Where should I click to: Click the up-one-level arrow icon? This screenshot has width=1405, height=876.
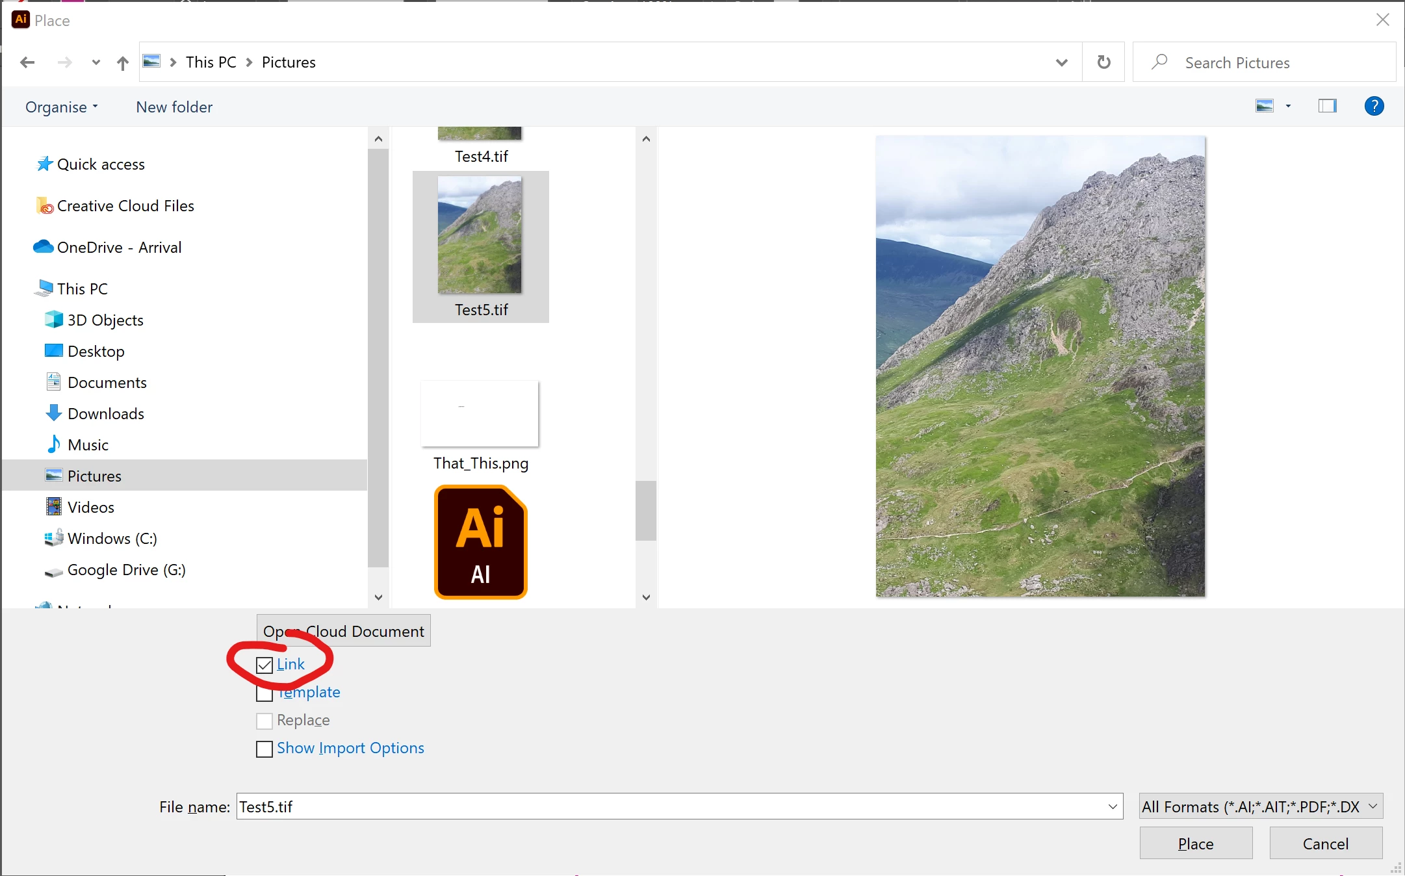pyautogui.click(x=122, y=62)
